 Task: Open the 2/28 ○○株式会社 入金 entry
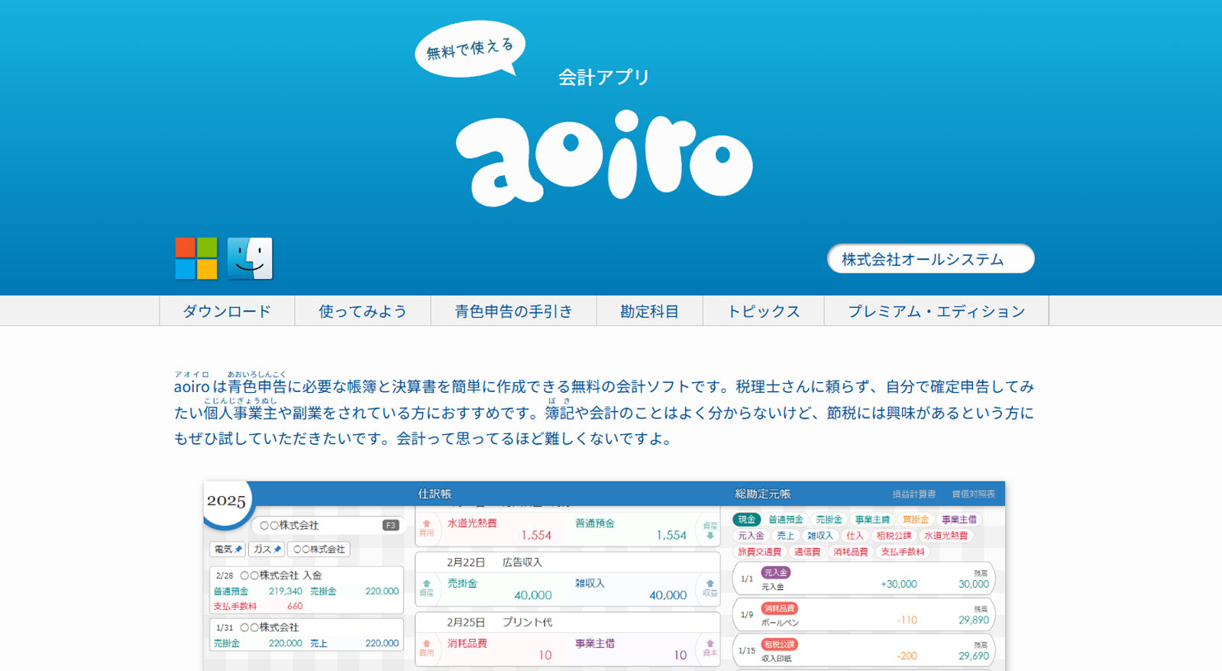306,590
